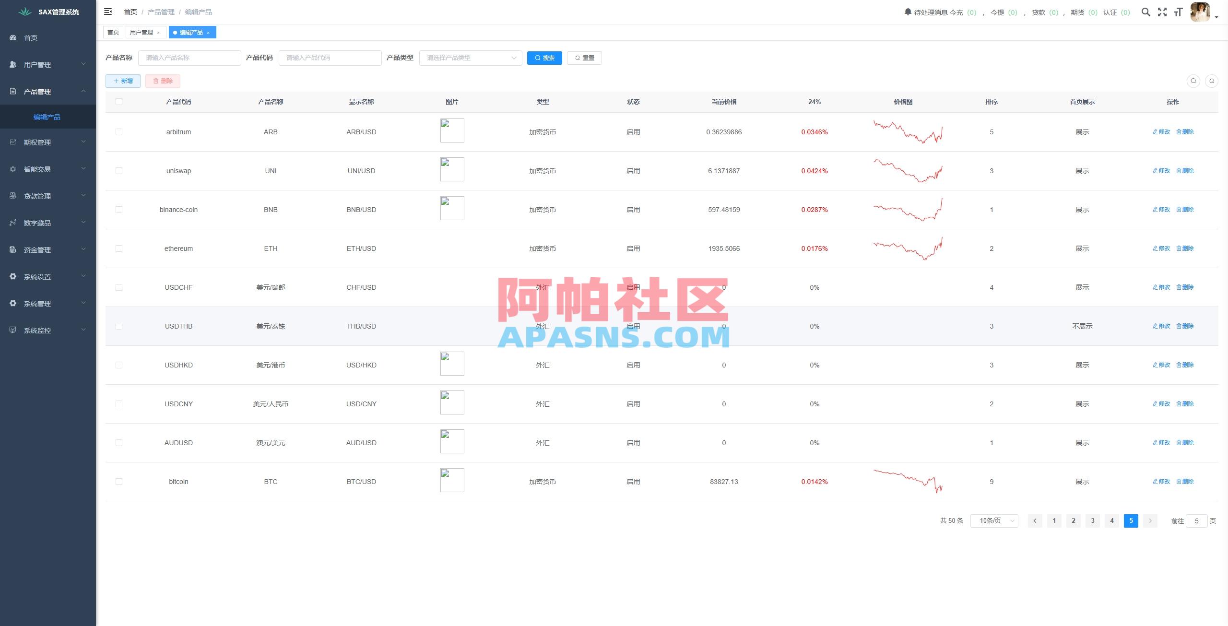Open the 产品类型 dropdown selector
Viewport: 1228px width, 626px height.
tap(469, 58)
